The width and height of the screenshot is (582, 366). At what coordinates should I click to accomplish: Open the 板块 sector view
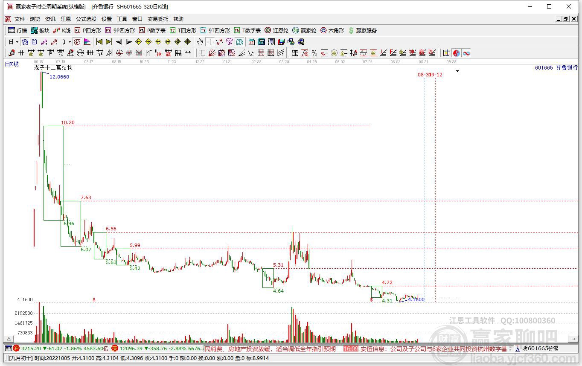(40, 30)
